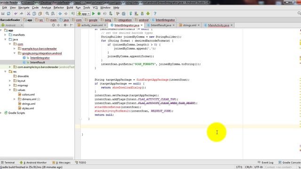Viewport: 301px width, 169px height.
Task: Switch to the activity_main.xml tab
Action: 92,25
